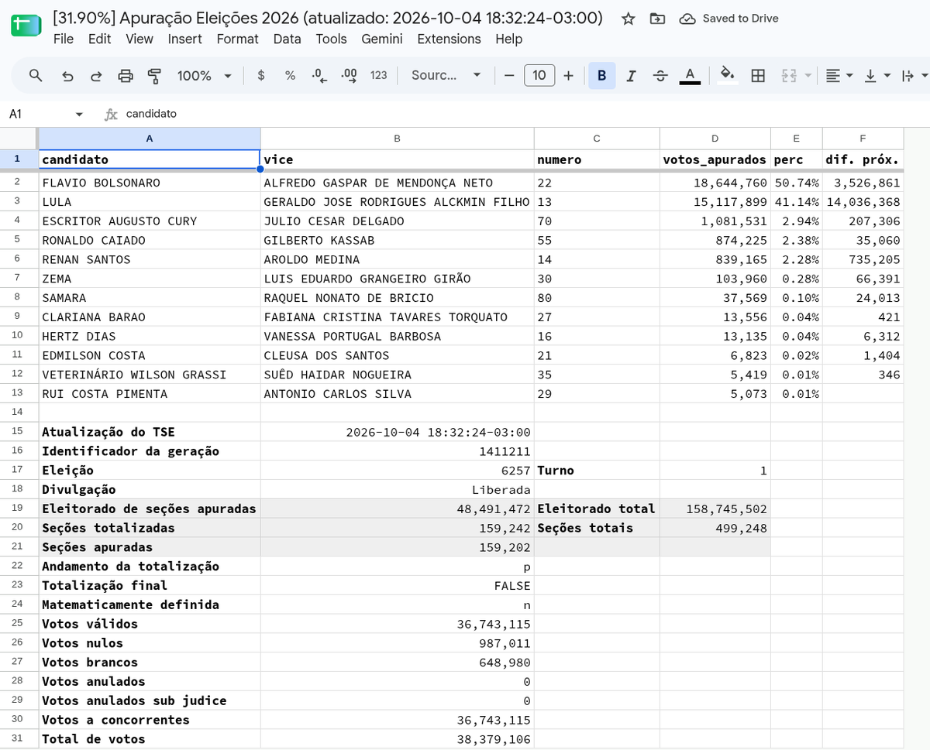Open the horizontal align dropdown
Image resolution: width=930 pixels, height=750 pixels.
point(839,75)
